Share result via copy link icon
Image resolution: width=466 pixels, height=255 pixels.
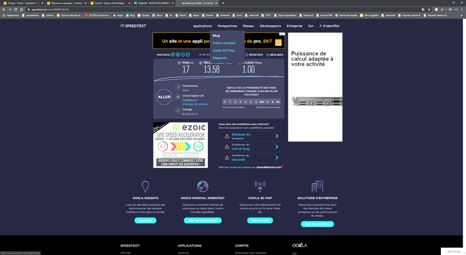(173, 54)
